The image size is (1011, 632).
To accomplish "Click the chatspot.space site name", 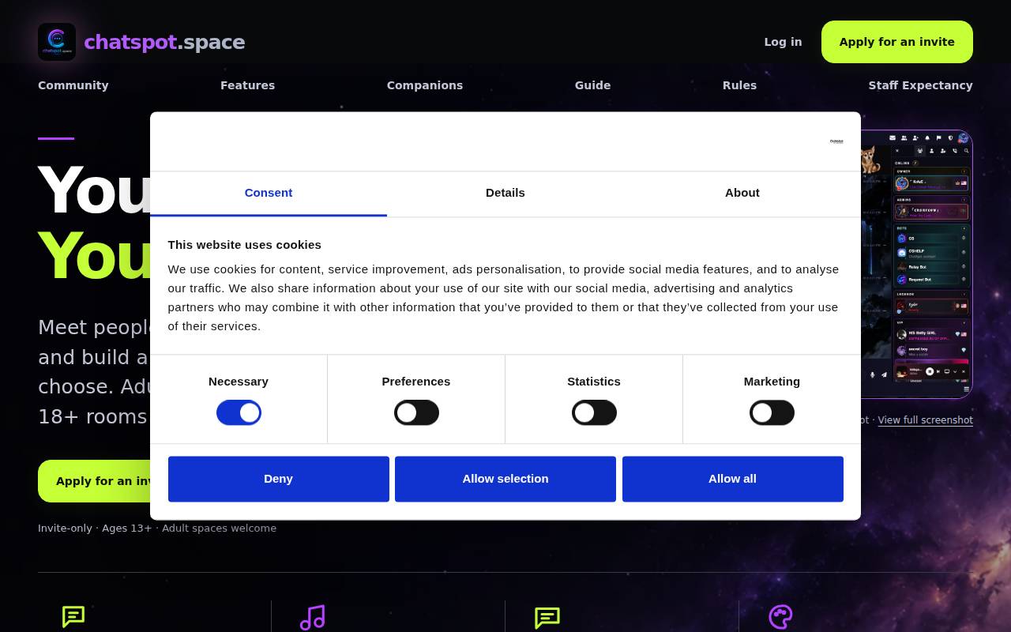I will (164, 42).
